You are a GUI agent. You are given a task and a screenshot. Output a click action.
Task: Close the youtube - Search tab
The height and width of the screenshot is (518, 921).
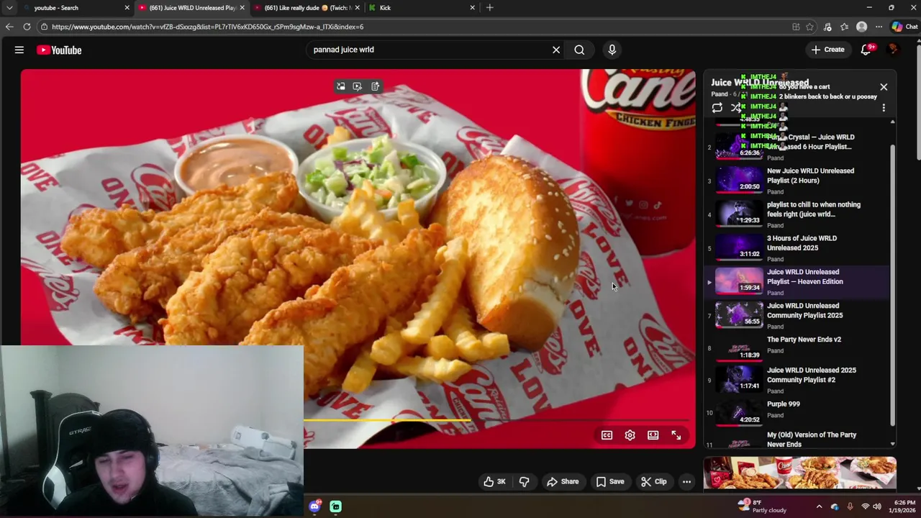coord(127,8)
